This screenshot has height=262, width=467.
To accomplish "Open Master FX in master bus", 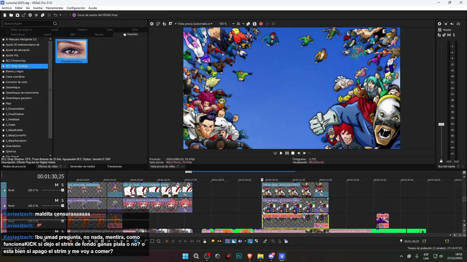I will (x=439, y=35).
